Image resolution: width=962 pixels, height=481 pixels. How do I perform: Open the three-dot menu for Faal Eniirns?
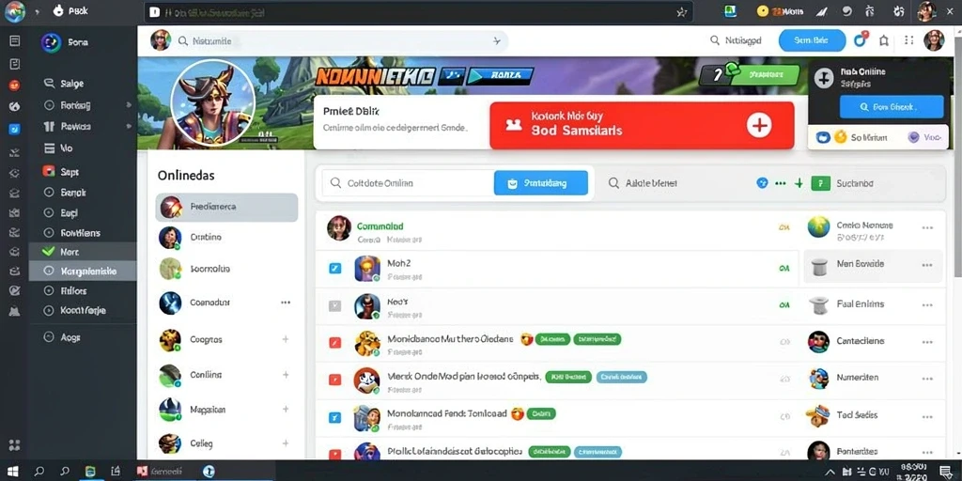tap(927, 305)
